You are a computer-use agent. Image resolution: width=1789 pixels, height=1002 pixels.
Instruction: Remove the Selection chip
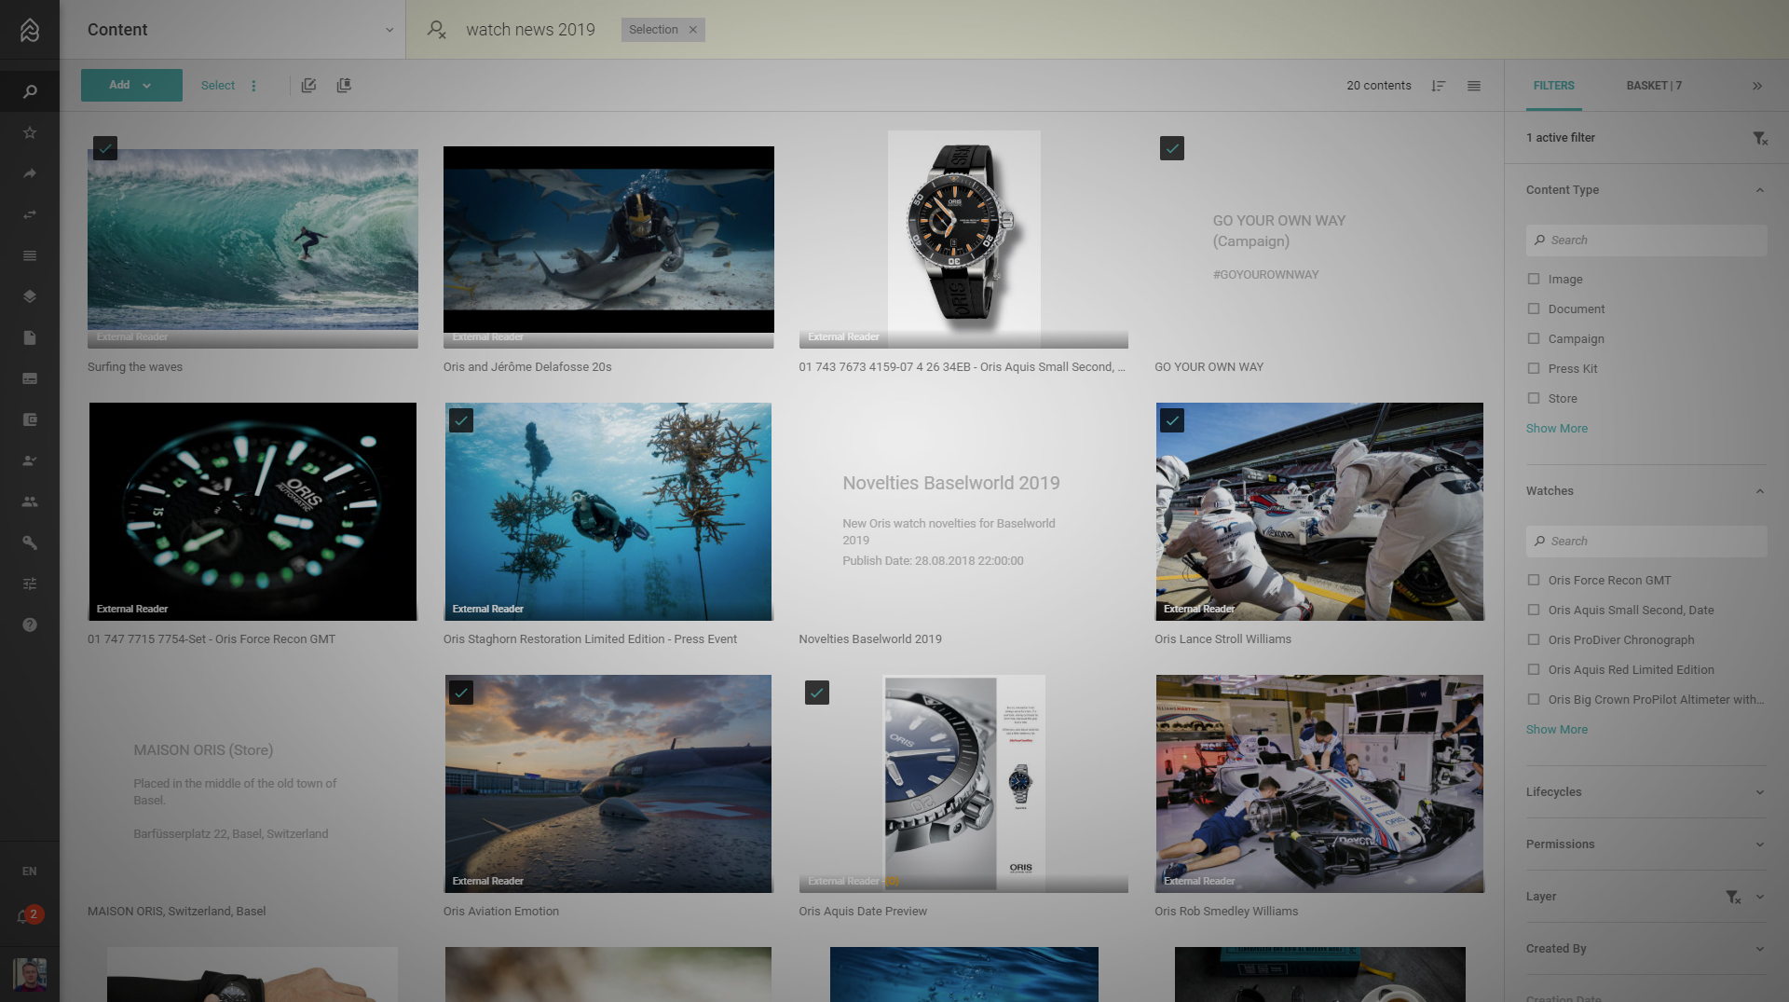tap(693, 30)
